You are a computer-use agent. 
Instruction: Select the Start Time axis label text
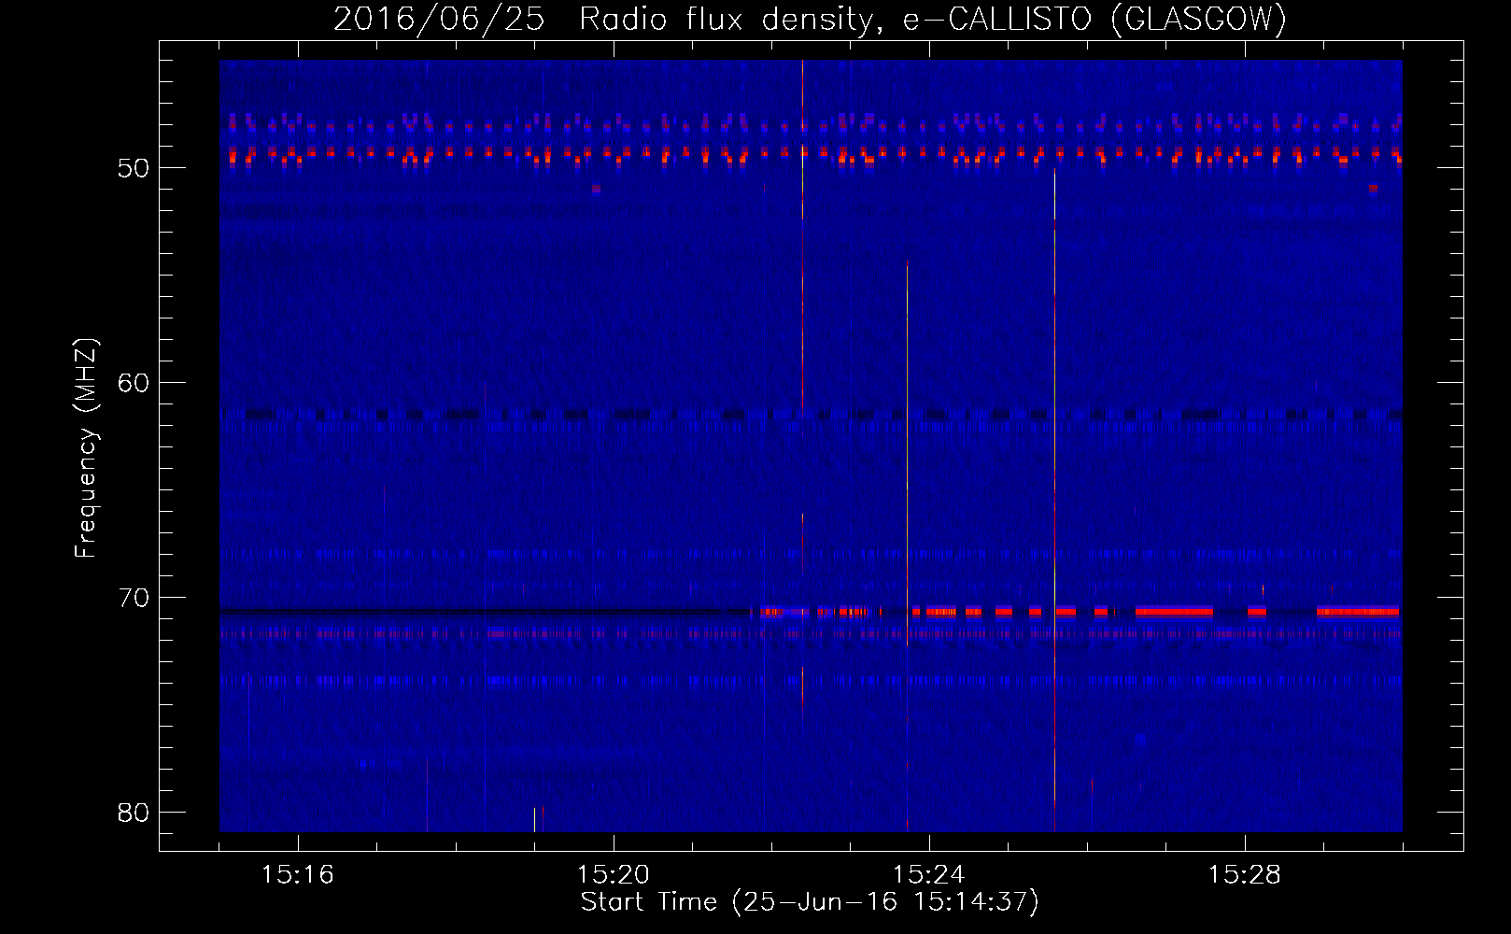tap(810, 902)
